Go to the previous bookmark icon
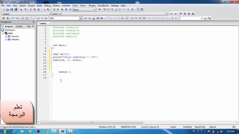 tap(185, 14)
